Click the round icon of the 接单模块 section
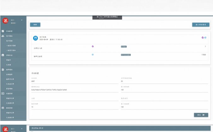This screenshot has width=213, height=132. tap(3, 69)
